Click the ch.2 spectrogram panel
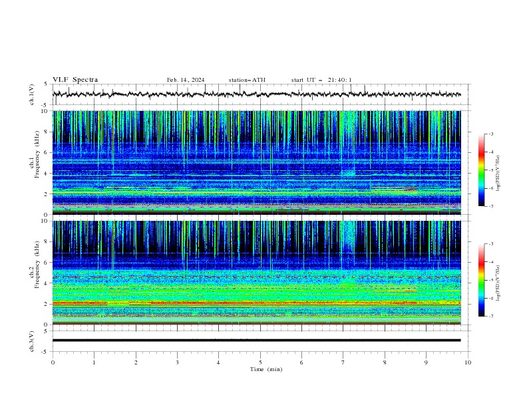The height and width of the screenshot is (407, 527). click(x=256, y=273)
